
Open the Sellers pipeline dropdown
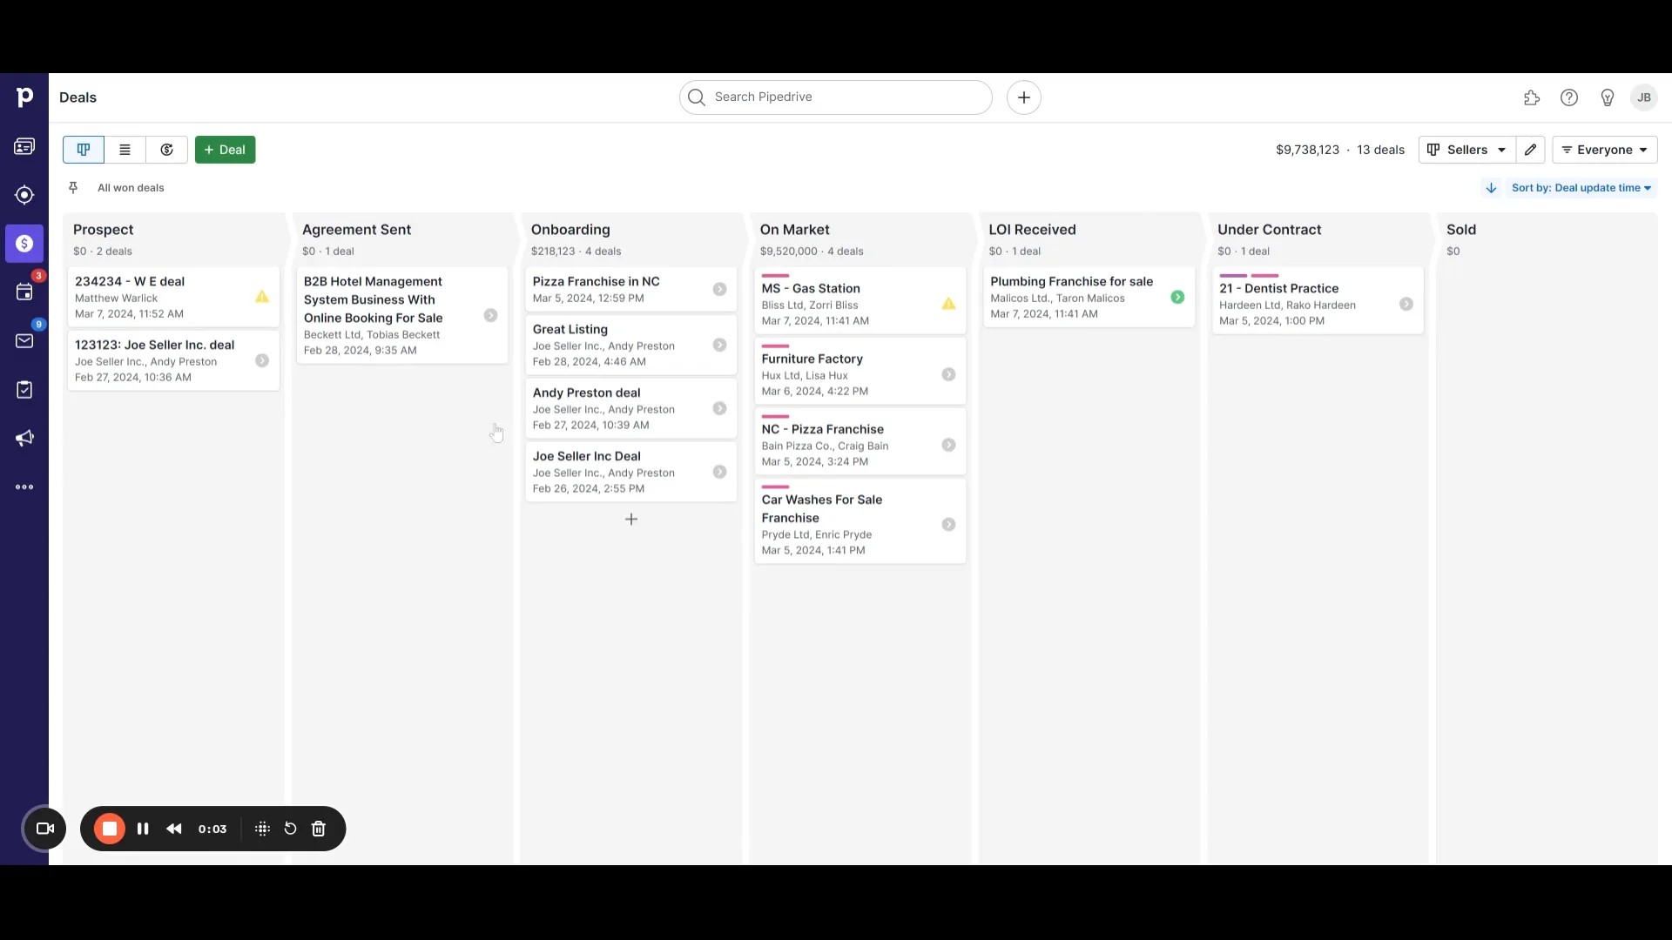tap(1467, 150)
